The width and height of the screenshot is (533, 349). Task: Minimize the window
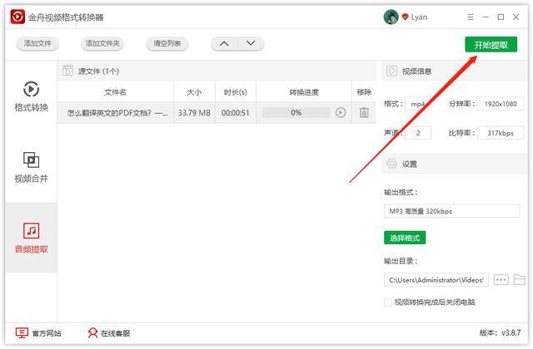click(486, 17)
